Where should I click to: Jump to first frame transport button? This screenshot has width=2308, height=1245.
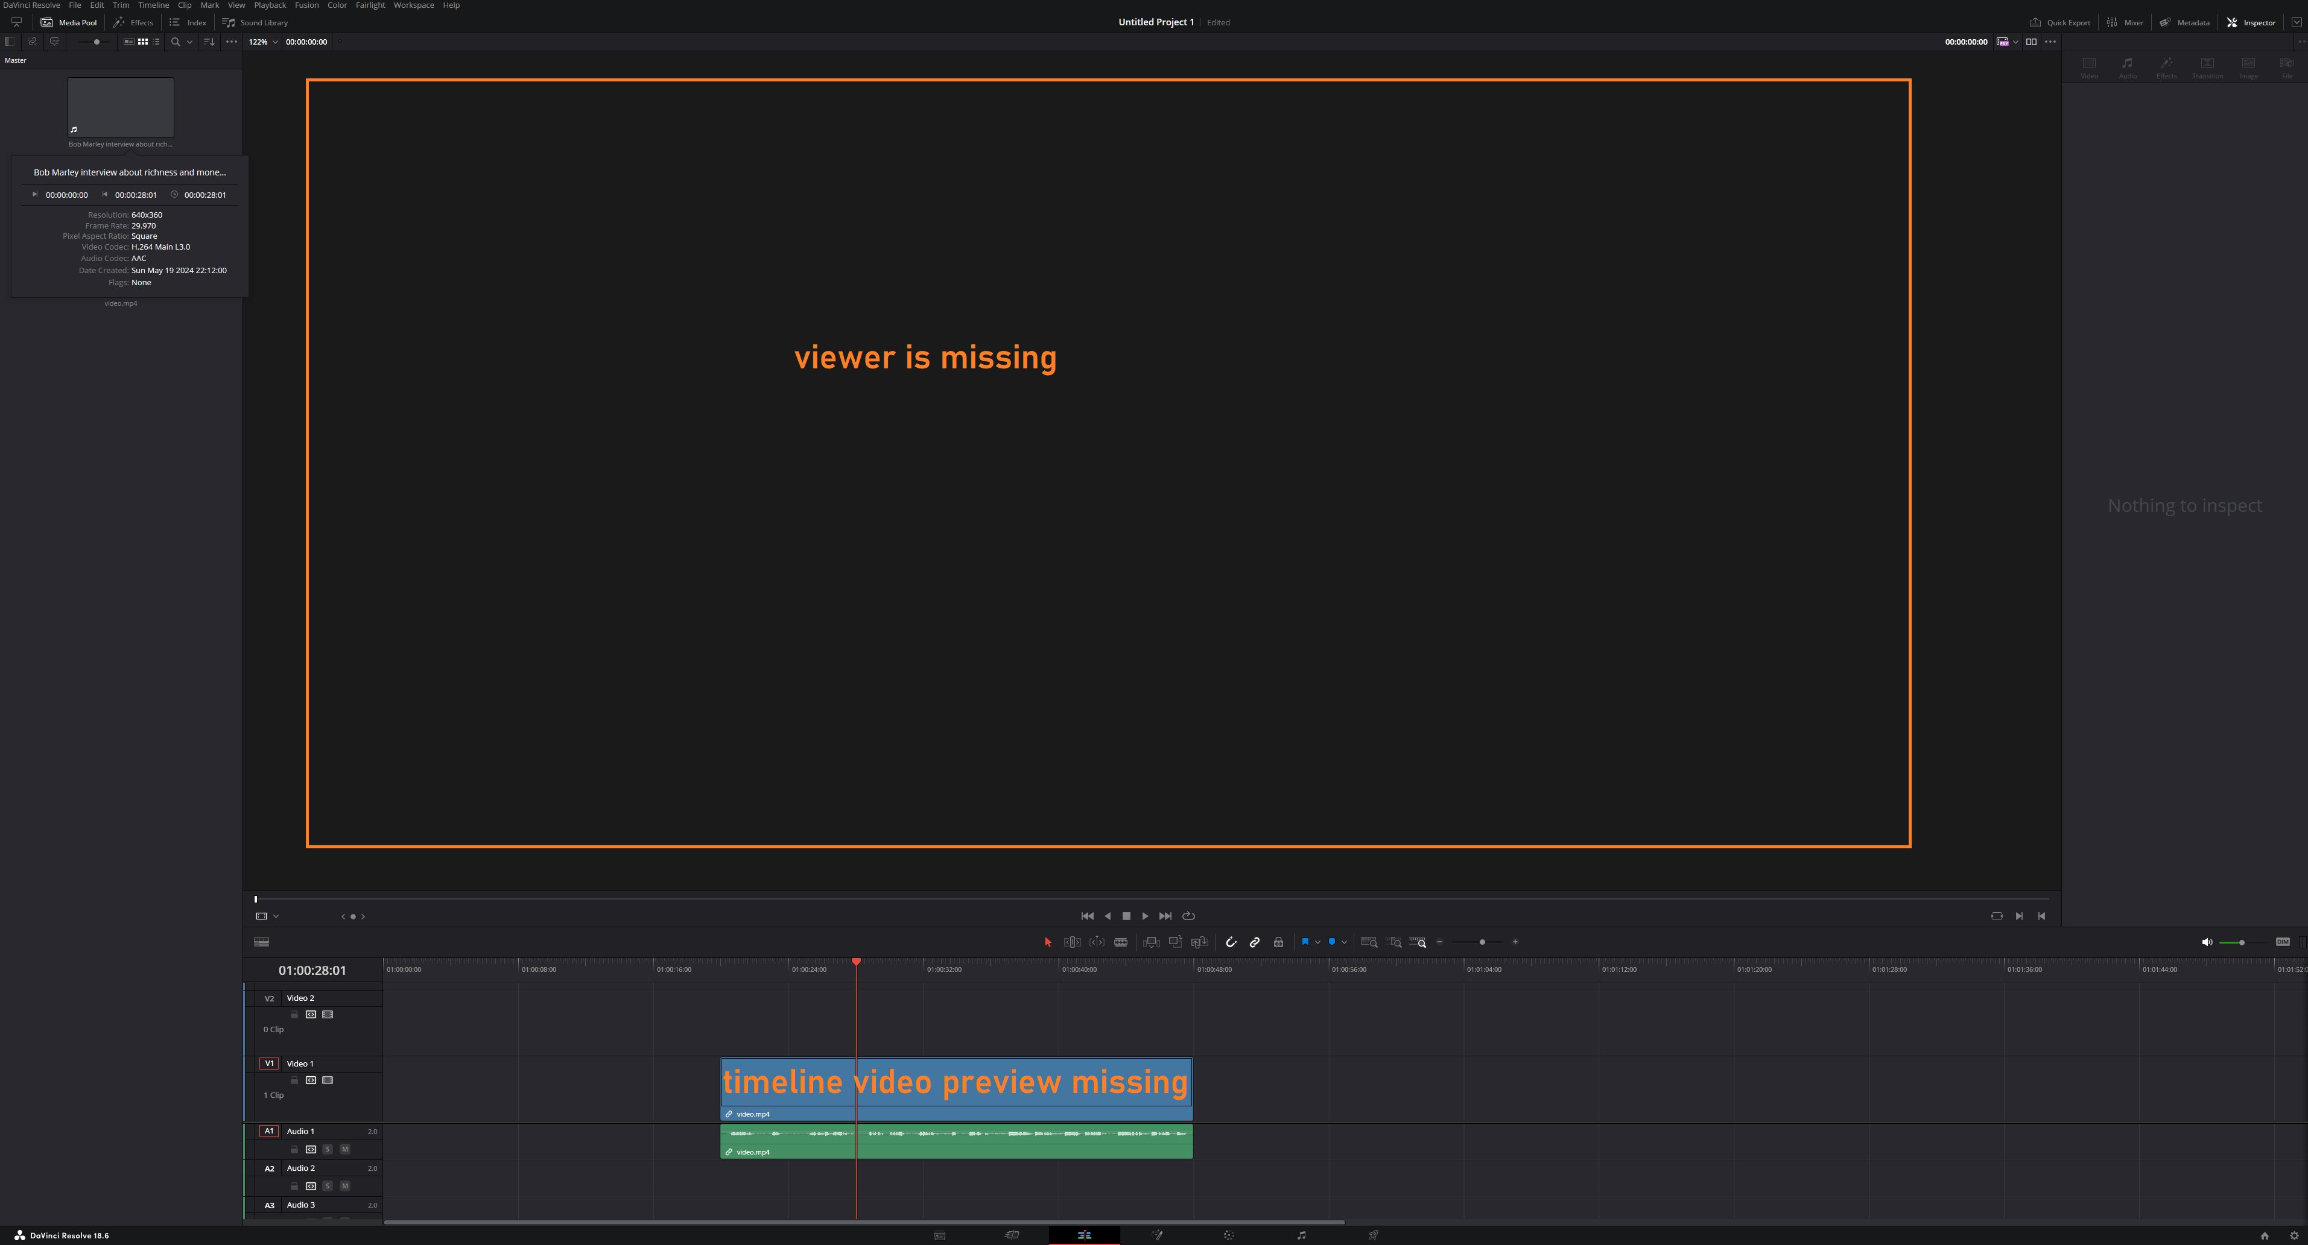coord(1087,916)
